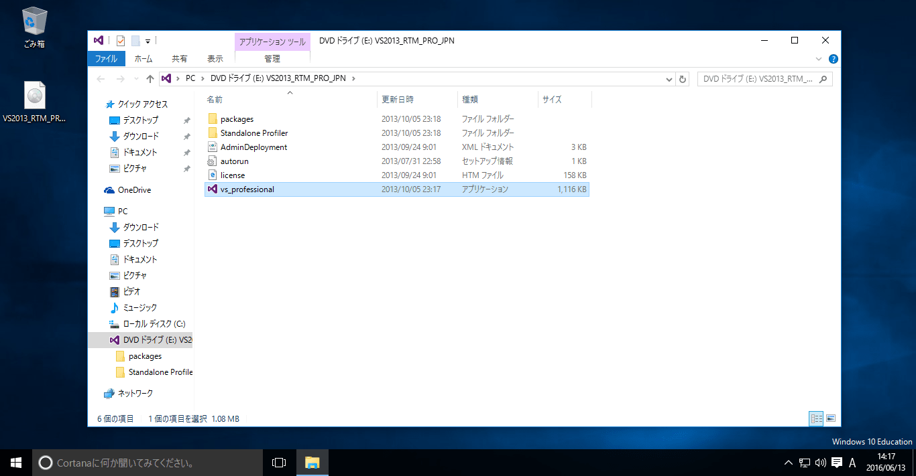This screenshot has height=476, width=916.
Task: Collapse the PC tree in the navigation pane
Action: coord(106,211)
